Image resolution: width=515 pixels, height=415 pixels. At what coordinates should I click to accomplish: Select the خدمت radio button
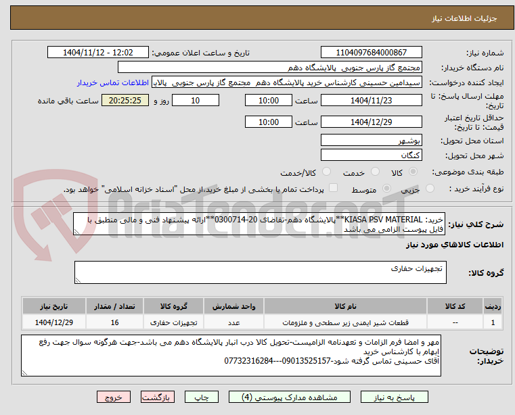[x=375, y=172]
